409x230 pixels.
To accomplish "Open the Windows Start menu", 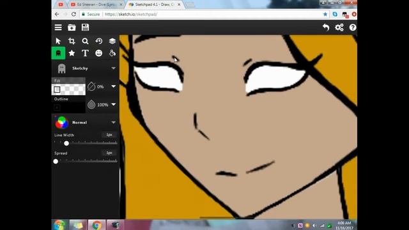I will tap(59, 225).
